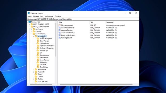
Task: Open the Файл menu
Action: [x=30, y=16]
